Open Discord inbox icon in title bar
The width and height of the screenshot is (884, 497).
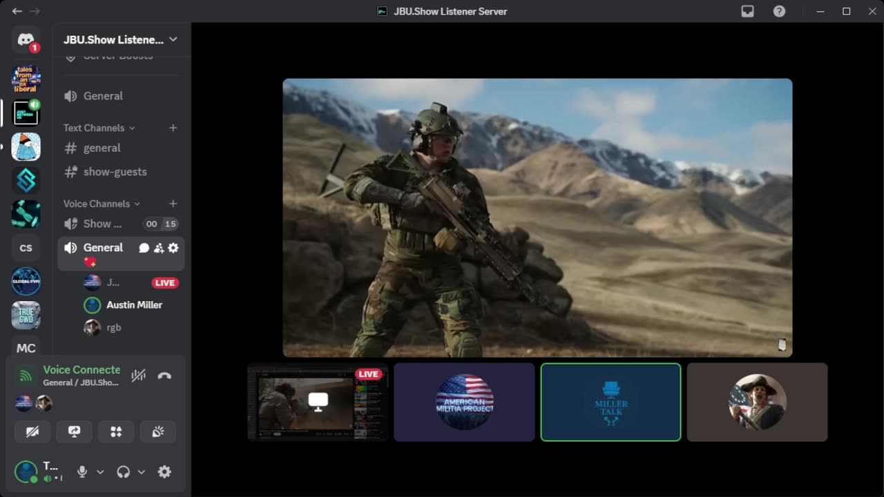point(747,11)
